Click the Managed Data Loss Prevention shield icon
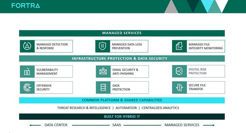246x133 pixels. [x=103, y=46]
